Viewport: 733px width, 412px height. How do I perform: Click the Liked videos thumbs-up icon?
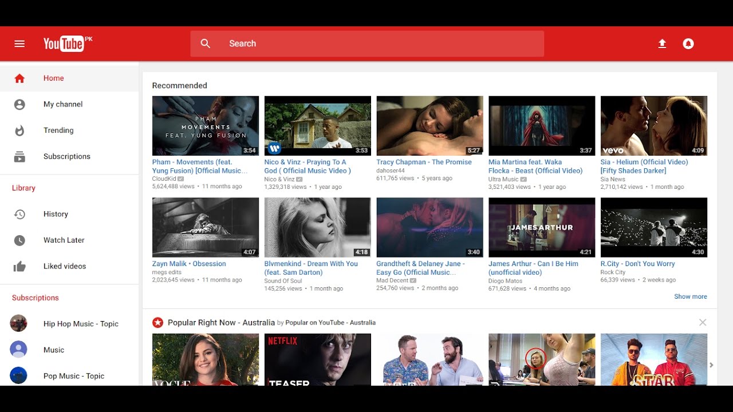pos(19,266)
